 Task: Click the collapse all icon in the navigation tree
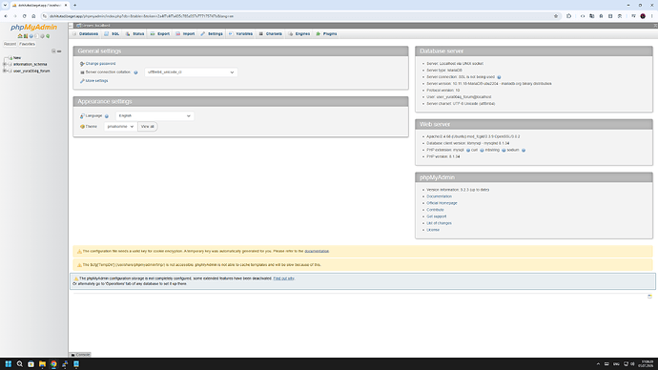click(53, 51)
